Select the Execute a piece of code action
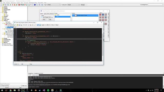 [x=85, y=15]
